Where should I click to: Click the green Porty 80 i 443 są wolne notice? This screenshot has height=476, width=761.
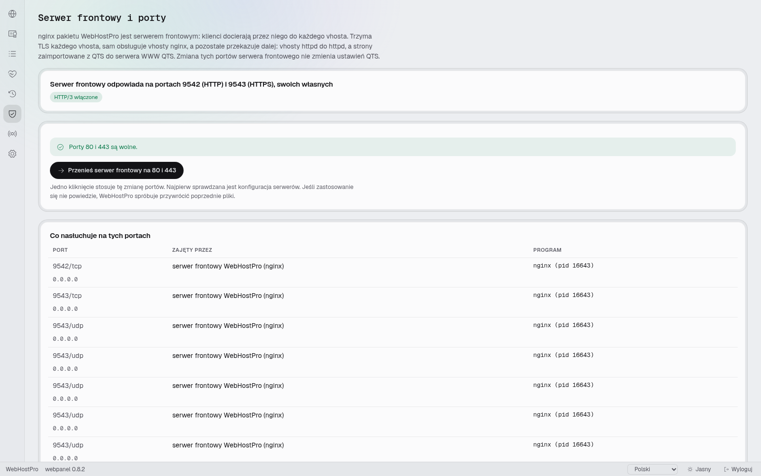click(393, 147)
